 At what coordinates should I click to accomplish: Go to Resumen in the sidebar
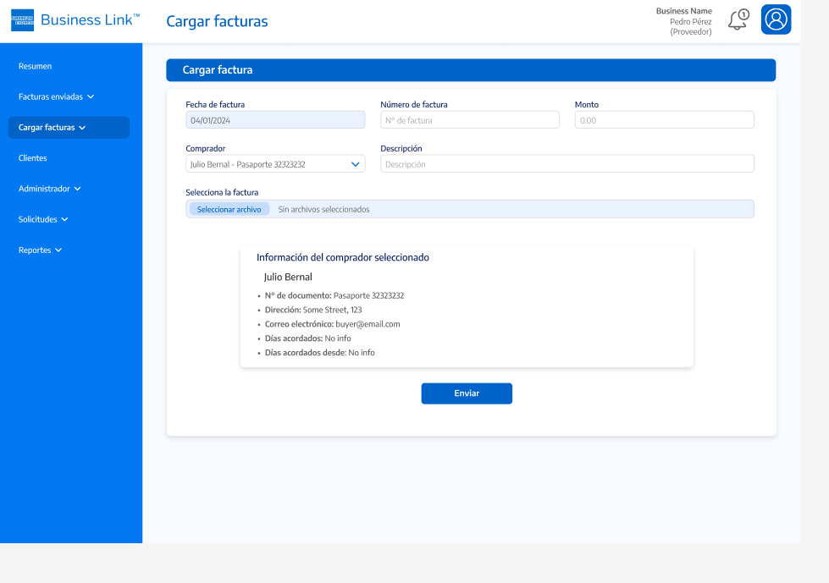tap(35, 66)
